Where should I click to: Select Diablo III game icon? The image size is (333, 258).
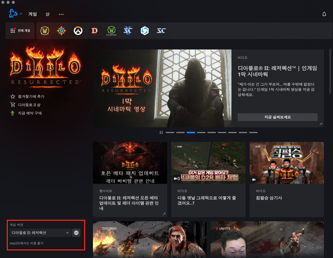(x=95, y=31)
